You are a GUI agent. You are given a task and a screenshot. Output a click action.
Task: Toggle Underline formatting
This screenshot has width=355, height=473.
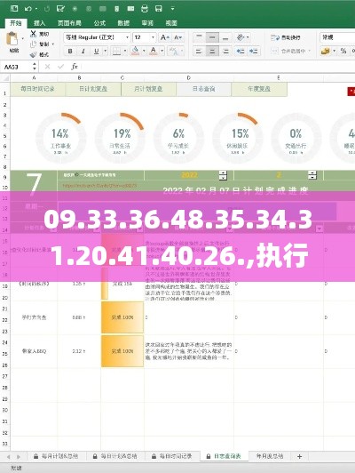[97, 51]
